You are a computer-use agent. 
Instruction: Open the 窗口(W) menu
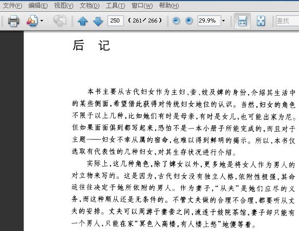tap(142, 6)
